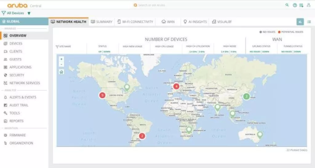Switch to the AI Insights tab
Screen dimensions: 315x168
[x=195, y=22]
